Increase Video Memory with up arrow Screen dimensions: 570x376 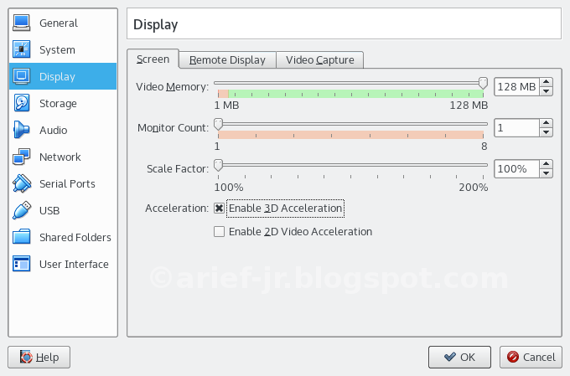[x=547, y=82]
